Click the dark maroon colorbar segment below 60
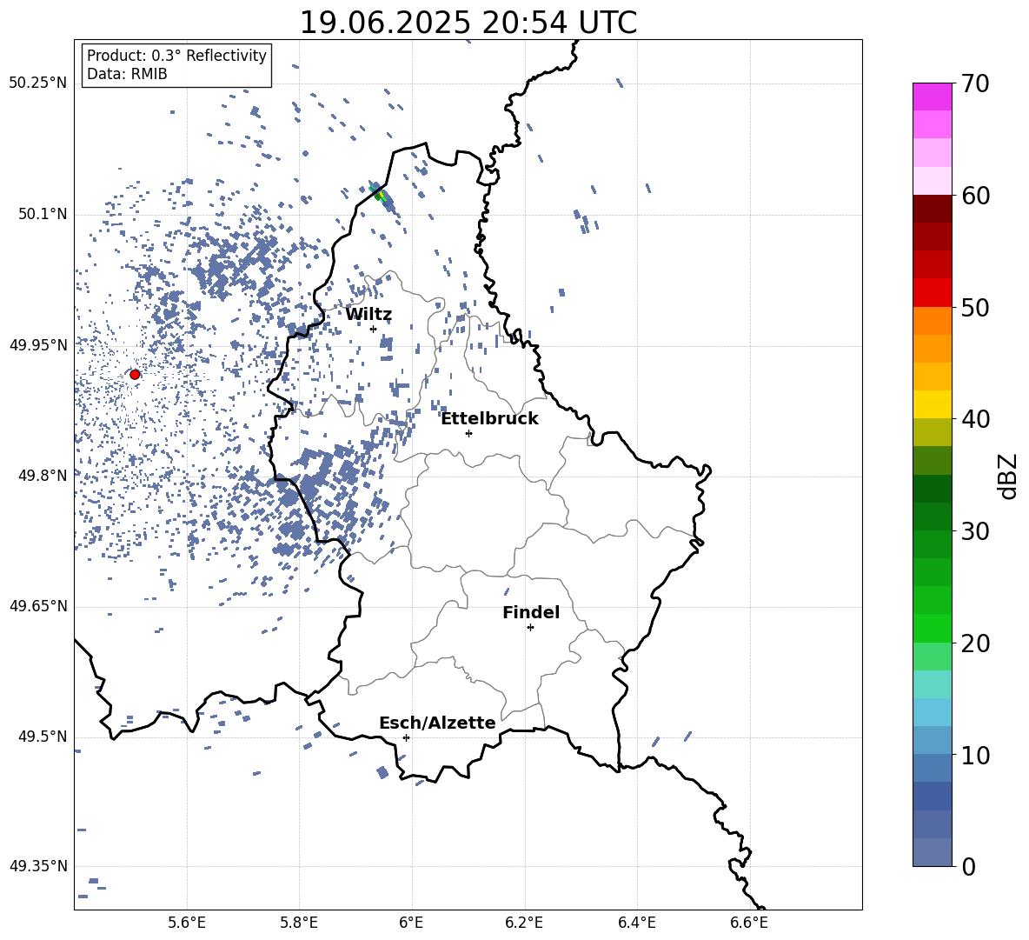The image size is (1029, 940). [932, 209]
